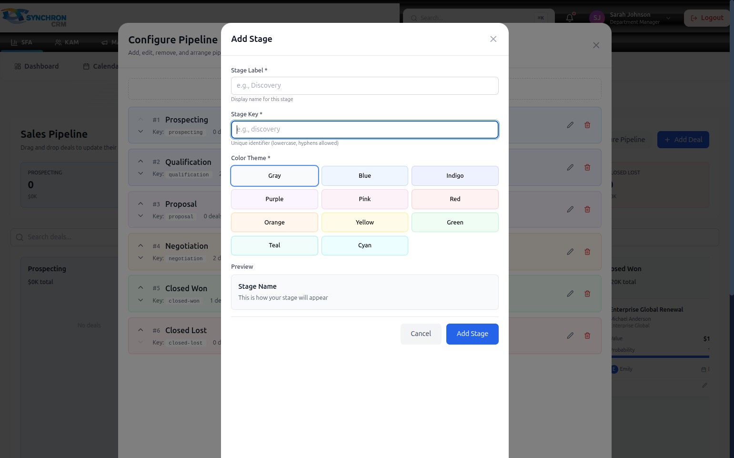The width and height of the screenshot is (734, 458).
Task: Move Qualification stage down with chevron
Action: point(141,173)
